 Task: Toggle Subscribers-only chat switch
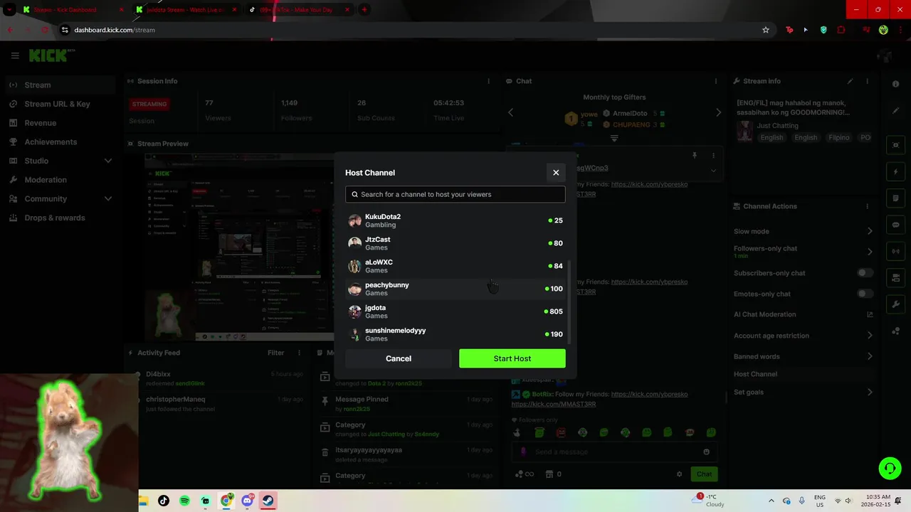865,273
